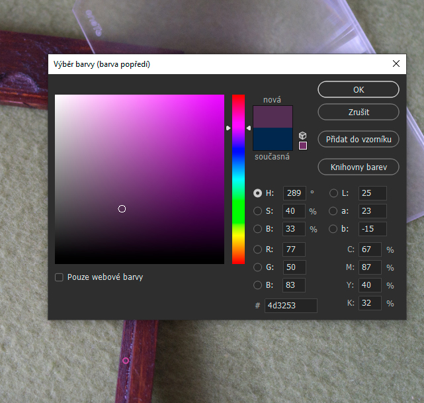Image resolution: width=424 pixels, height=403 pixels.
Task: Click the nearest web-safe color small swatch
Action: pyautogui.click(x=303, y=146)
